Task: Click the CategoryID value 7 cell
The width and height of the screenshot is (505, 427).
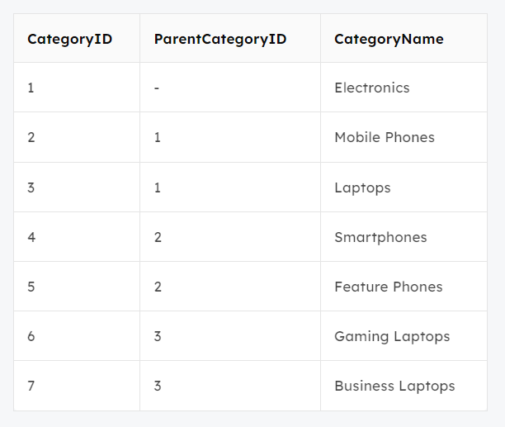Action: [x=31, y=386]
